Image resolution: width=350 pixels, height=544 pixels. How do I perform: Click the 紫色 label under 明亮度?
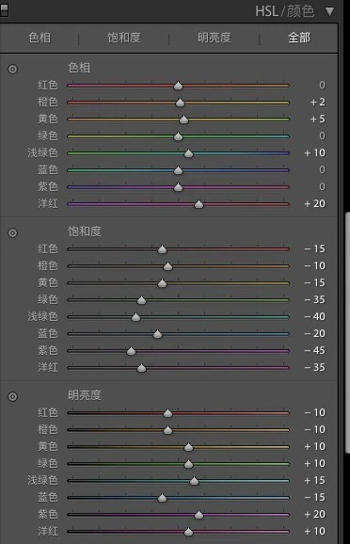[x=48, y=514]
